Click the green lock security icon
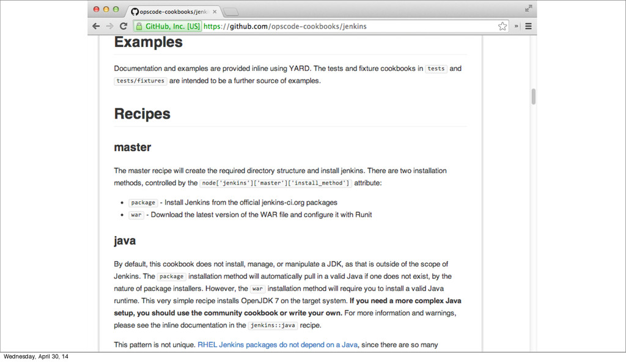The image size is (626, 362). (x=139, y=26)
